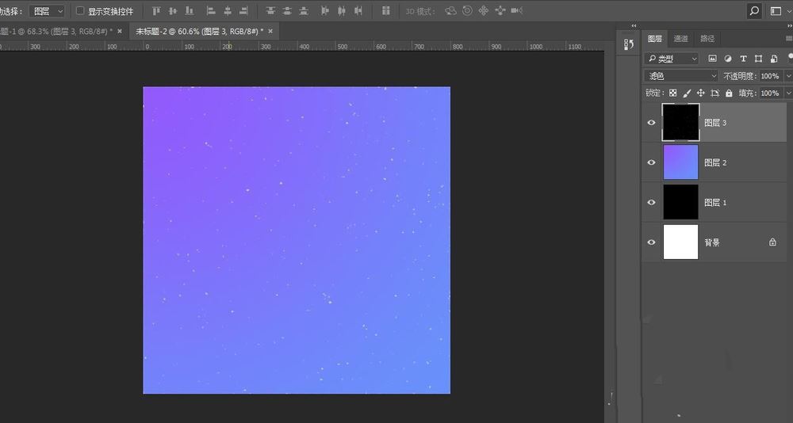
Task: Switch to the document tab at 68.3%
Action: 56,32
